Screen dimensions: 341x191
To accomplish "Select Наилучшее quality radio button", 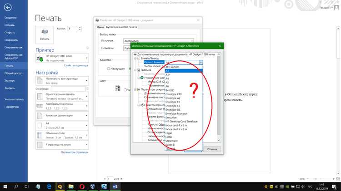I will pyautogui.click(x=108, y=69).
